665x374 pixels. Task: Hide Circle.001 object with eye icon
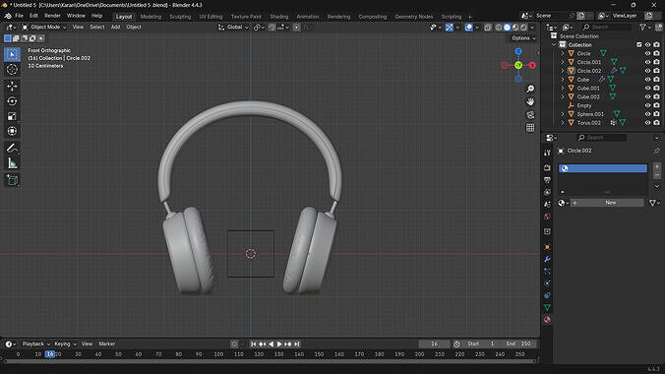(647, 62)
